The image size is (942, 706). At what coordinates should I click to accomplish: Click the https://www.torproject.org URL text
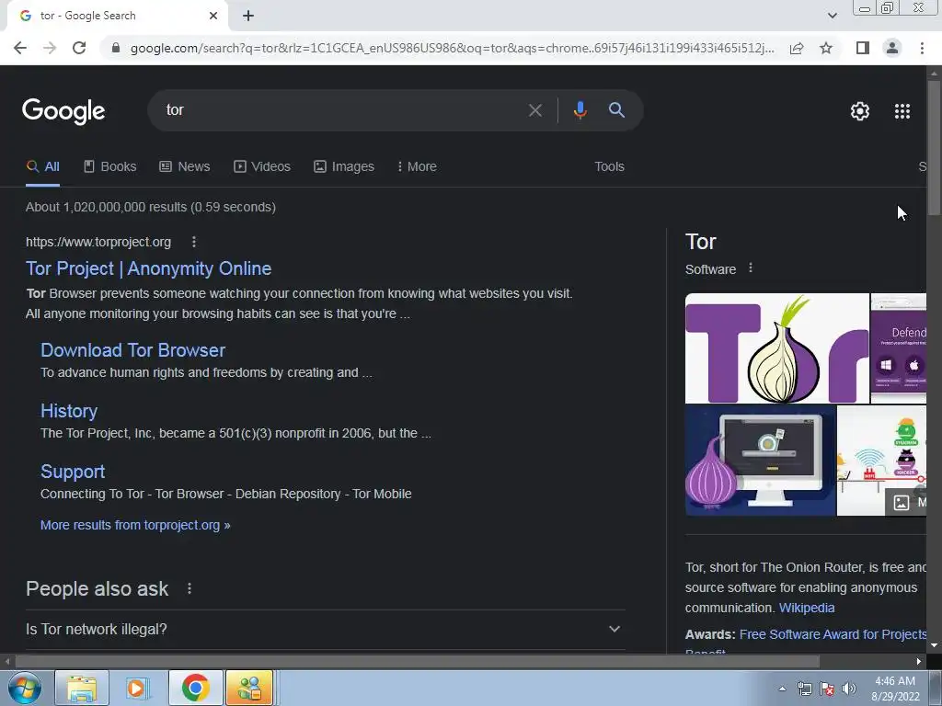tap(98, 242)
